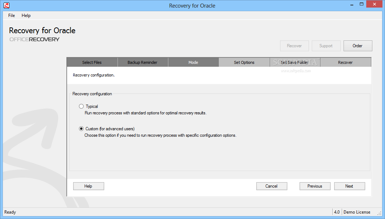Viewport: 385px width, 219px height.
Task: Close the Recovery for Oracle window
Action: [375, 4]
